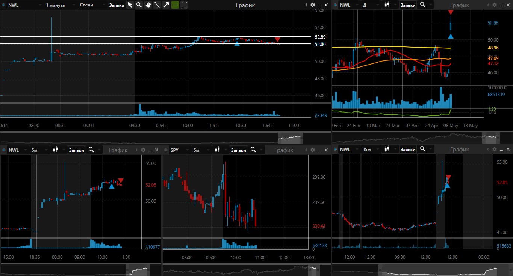This screenshot has height=276, width=513.
Task: Select the rectangle drawing tool
Action: pos(184,5)
